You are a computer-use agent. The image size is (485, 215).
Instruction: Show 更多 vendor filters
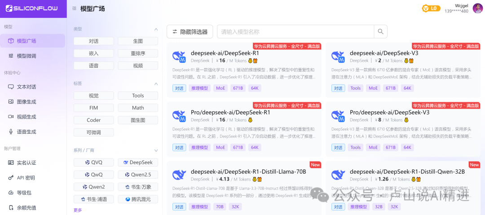(x=78, y=210)
